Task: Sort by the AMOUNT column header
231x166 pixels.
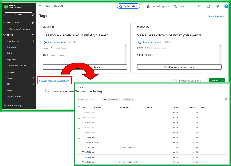Action: point(193,108)
